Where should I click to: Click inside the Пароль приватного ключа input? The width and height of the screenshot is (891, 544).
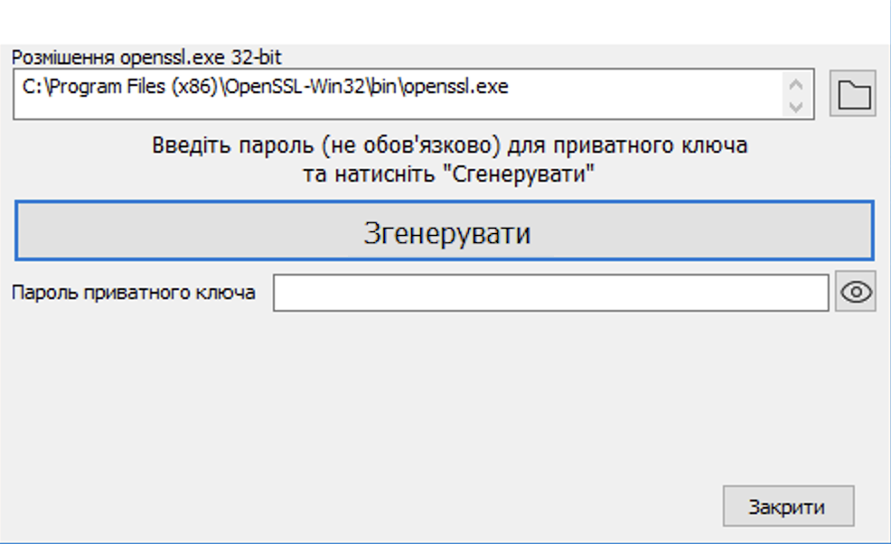coord(551,292)
